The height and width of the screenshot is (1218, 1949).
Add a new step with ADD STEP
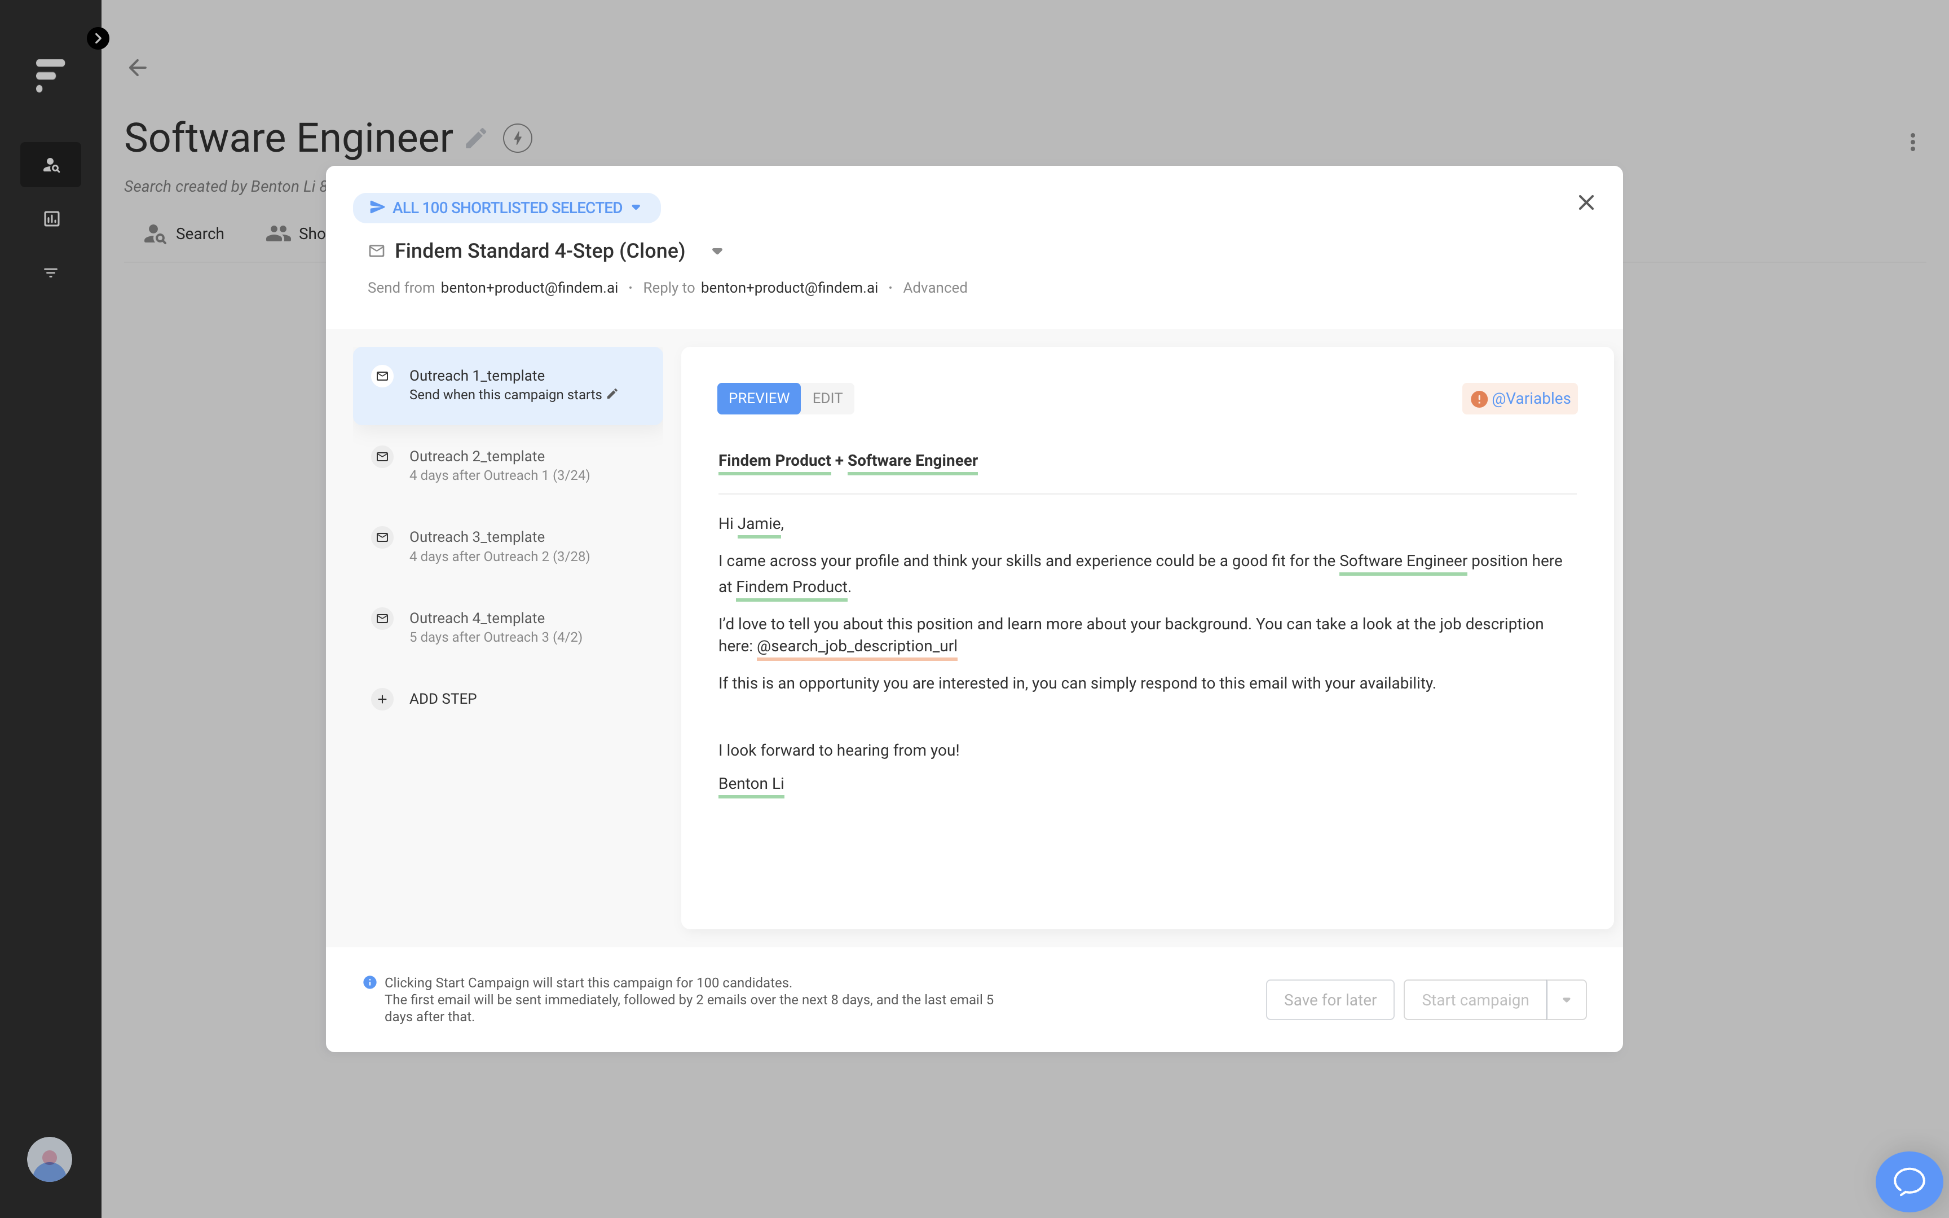[x=442, y=699]
